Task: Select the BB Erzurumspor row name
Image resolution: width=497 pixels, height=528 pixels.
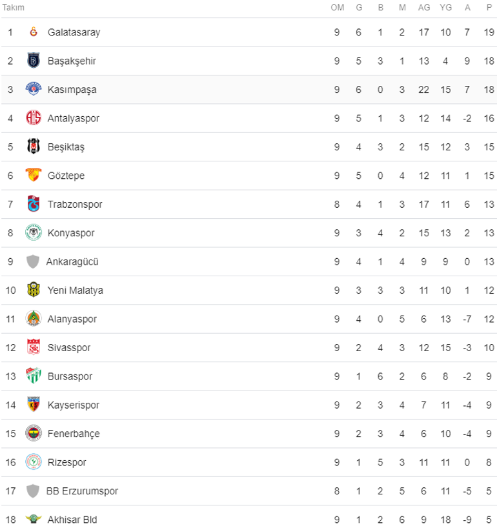Action: tap(82, 491)
